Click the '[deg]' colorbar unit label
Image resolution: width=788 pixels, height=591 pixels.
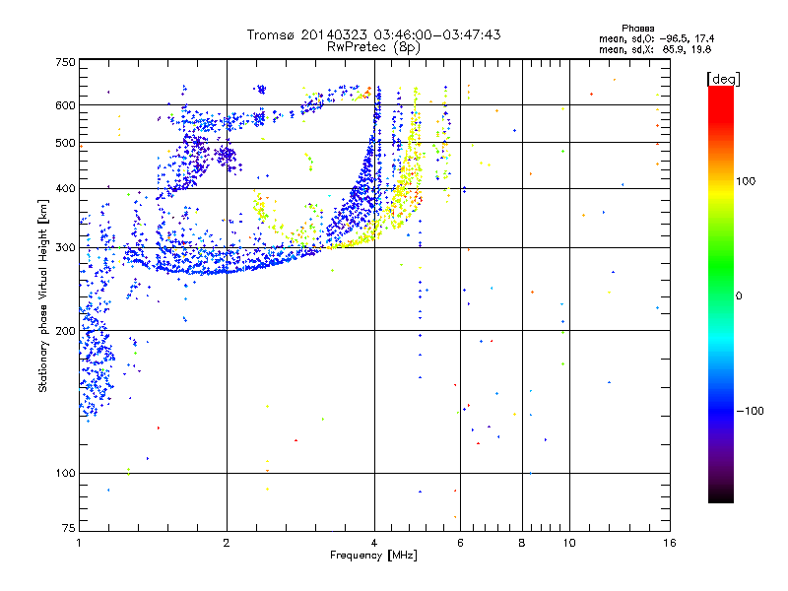pyautogui.click(x=723, y=79)
